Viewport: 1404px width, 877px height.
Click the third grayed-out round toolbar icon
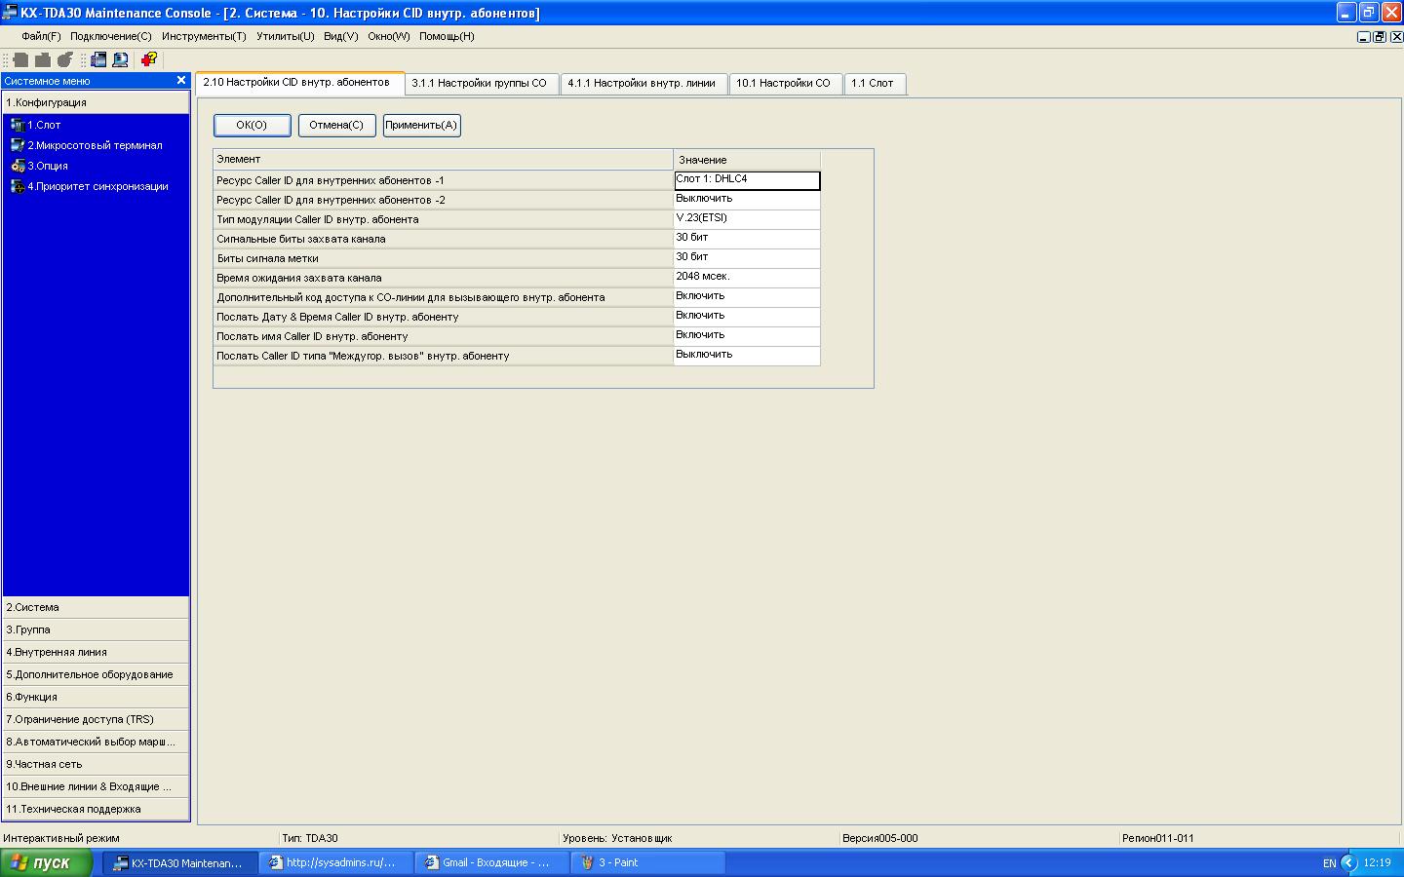point(64,59)
